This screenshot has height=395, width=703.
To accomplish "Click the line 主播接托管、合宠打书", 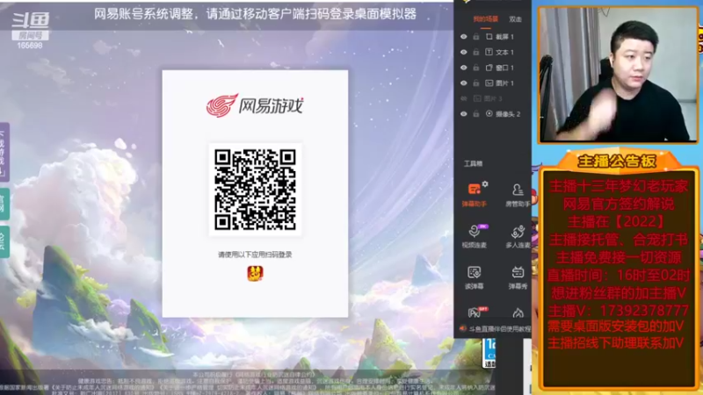I will pyautogui.click(x=619, y=240).
